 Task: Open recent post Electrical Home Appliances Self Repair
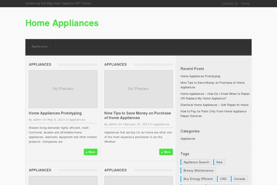215,105
